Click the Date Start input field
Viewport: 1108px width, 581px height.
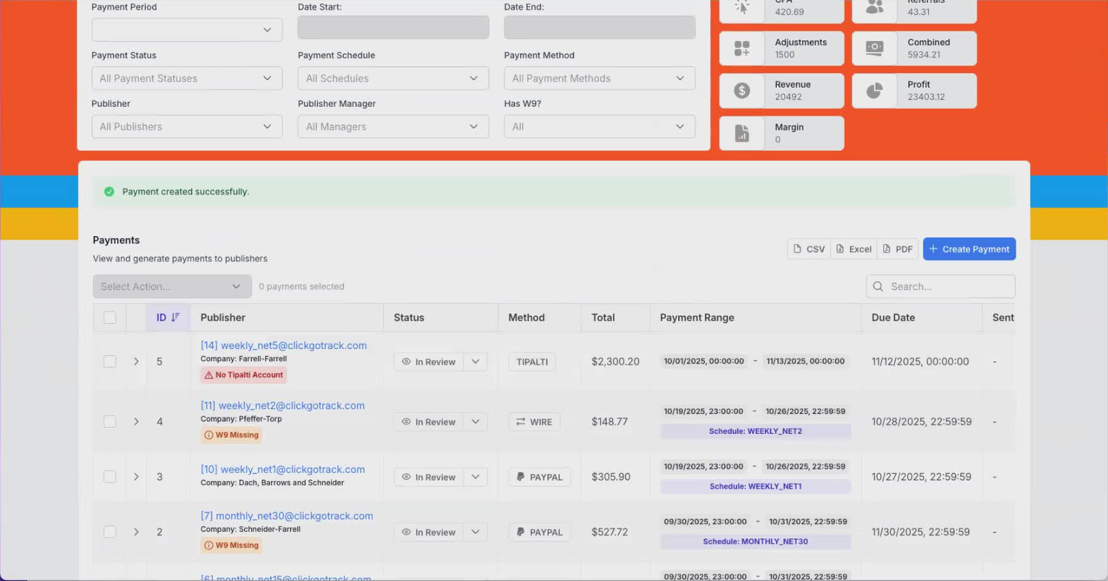[393, 28]
